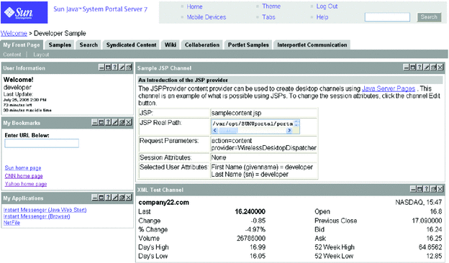The height and width of the screenshot is (263, 449).
Task: Click Log Out
Action: click(x=327, y=6)
